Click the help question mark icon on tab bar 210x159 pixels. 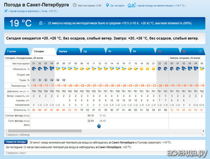(x=200, y=51)
